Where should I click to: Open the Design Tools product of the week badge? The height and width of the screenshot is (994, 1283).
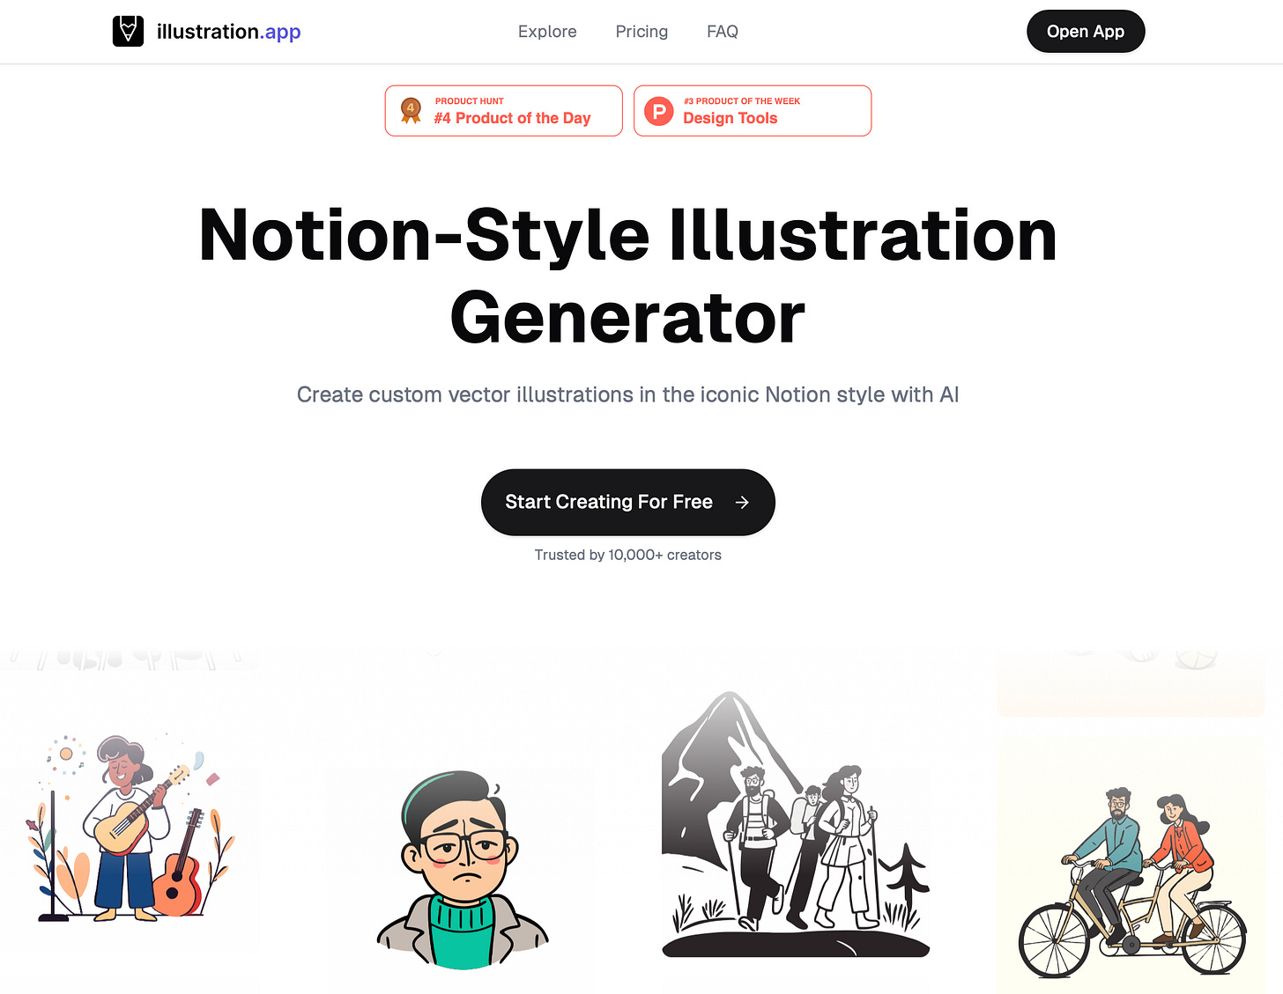click(753, 111)
